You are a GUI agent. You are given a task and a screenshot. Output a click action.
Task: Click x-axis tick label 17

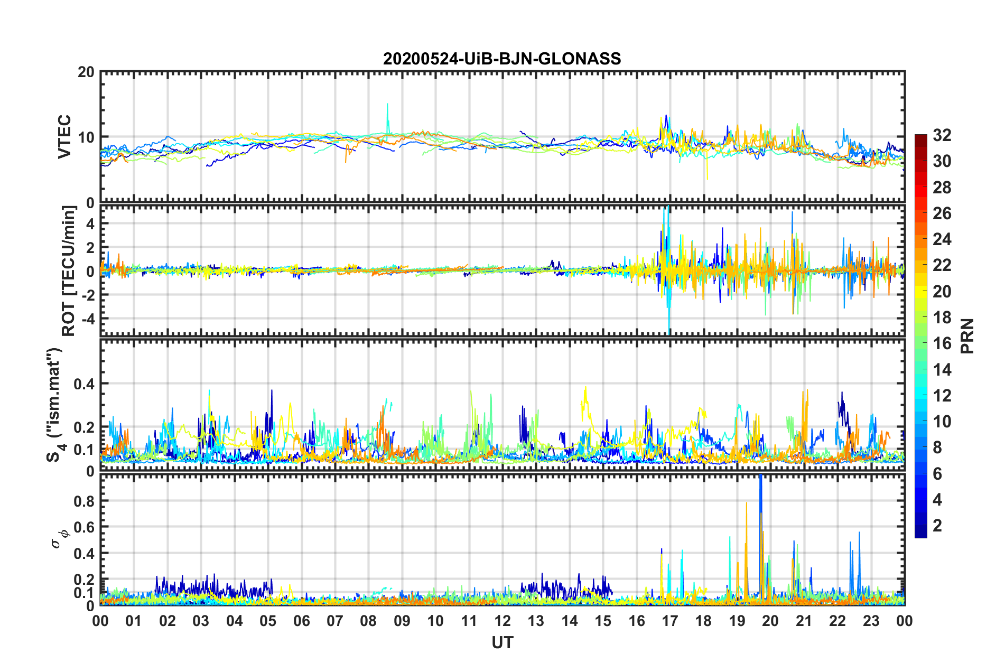pos(670,621)
